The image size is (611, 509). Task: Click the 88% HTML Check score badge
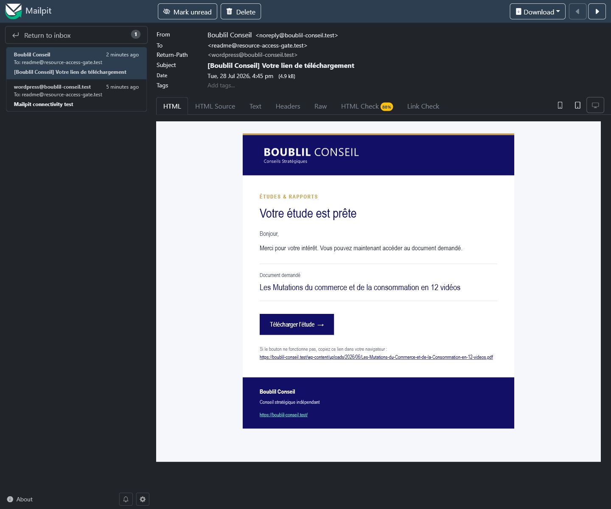[x=387, y=107]
